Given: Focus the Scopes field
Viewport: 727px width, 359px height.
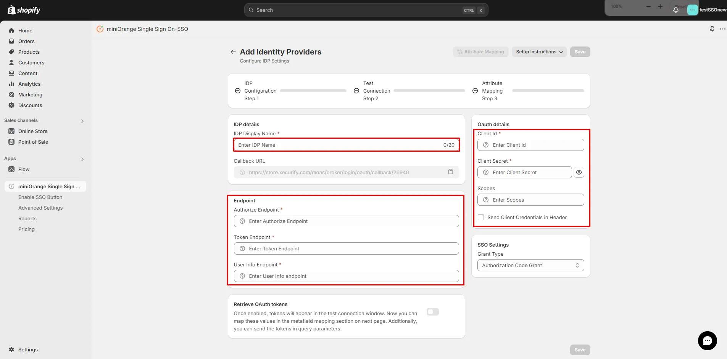Looking at the screenshot, I should (531, 200).
